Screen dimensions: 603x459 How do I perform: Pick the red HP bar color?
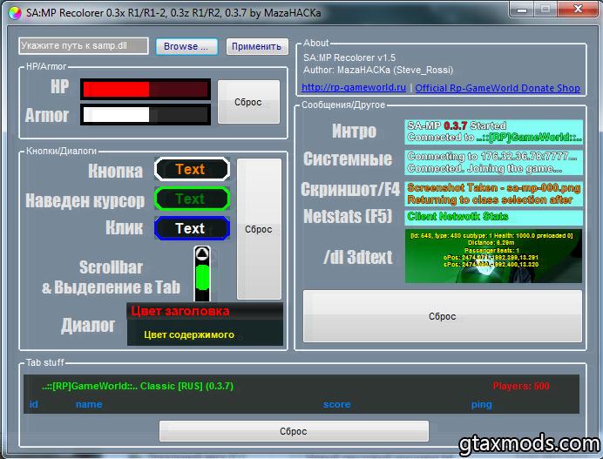click(145, 90)
